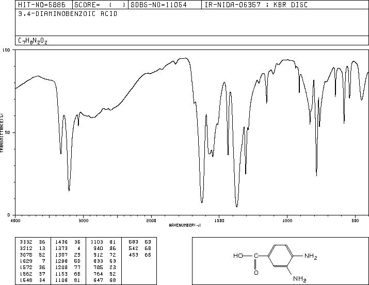Click the 500 wavenumber axis label
Viewport: 369px width, 285px height.
355,221
